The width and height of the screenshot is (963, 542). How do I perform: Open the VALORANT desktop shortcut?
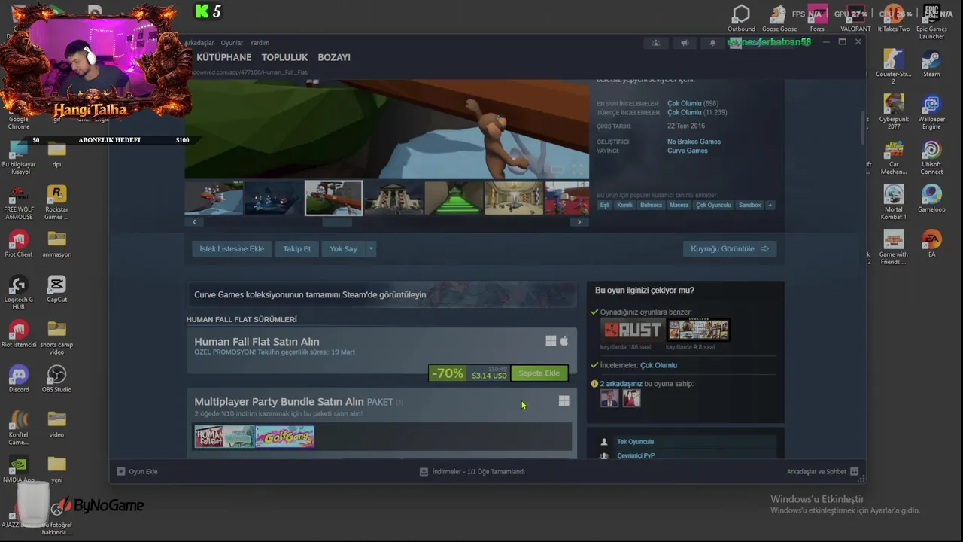click(855, 18)
